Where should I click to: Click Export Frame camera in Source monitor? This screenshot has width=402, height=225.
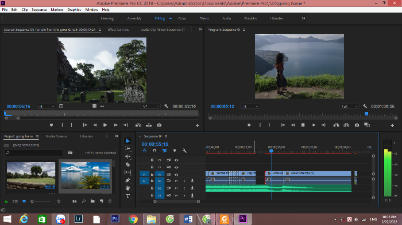click(159, 125)
